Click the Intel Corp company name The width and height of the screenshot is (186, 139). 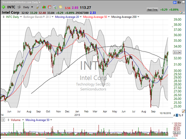click(x=11, y=13)
